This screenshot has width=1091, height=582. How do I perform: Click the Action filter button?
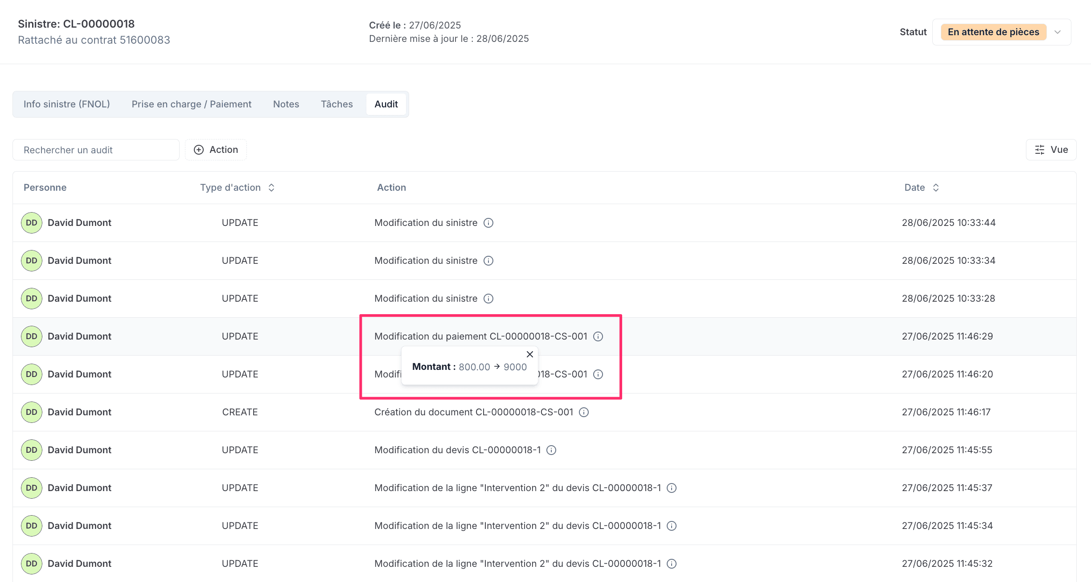pos(216,150)
